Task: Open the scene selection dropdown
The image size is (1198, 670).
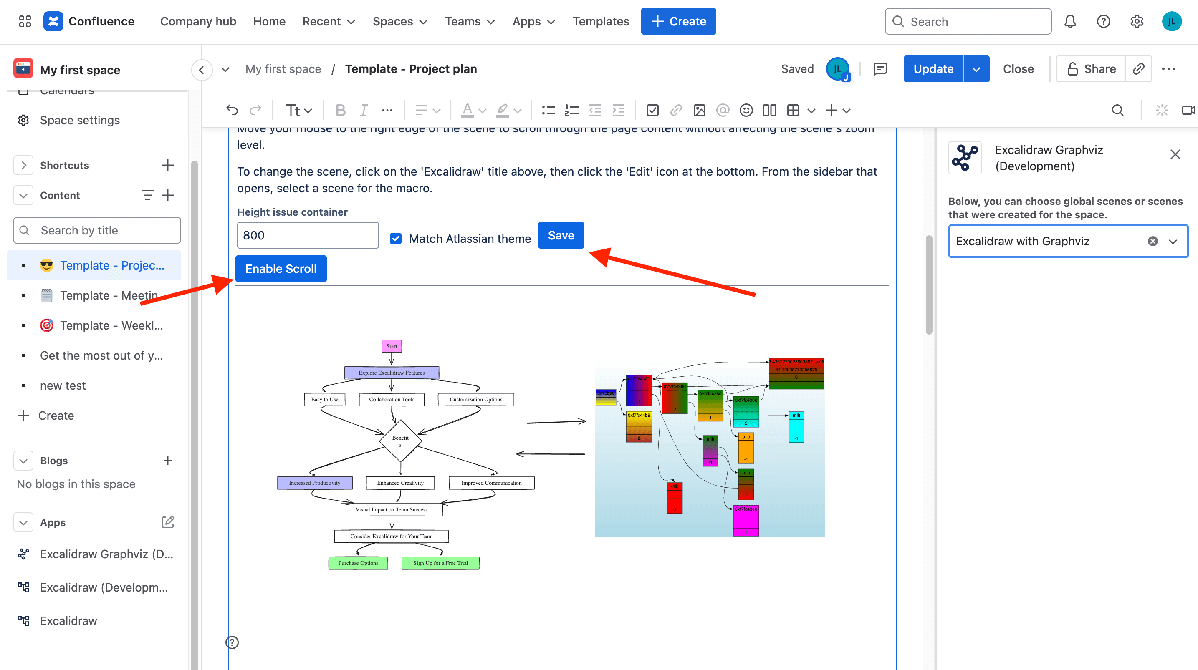Action: point(1173,241)
